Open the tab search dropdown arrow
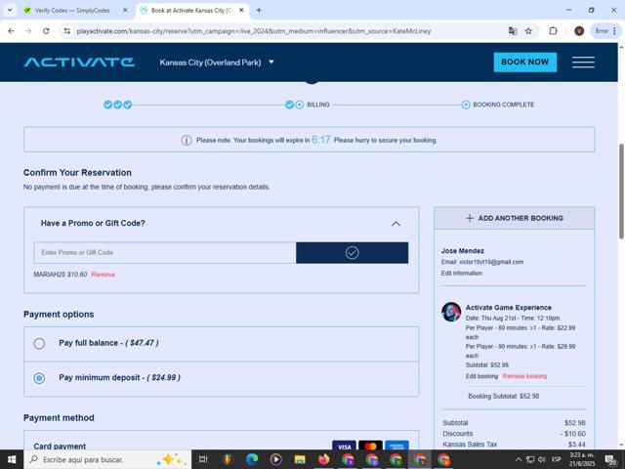 10,11
